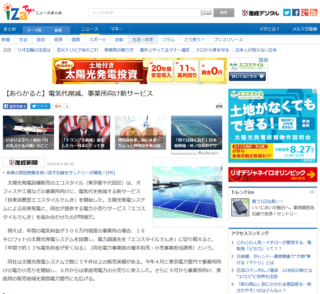Screen dimensions: 320x294
Task: Open the ad info icon on sidebar ad
Action: [315, 91]
